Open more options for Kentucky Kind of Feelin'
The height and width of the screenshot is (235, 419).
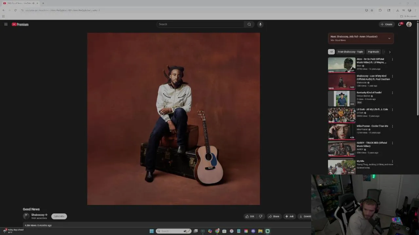tap(392, 93)
